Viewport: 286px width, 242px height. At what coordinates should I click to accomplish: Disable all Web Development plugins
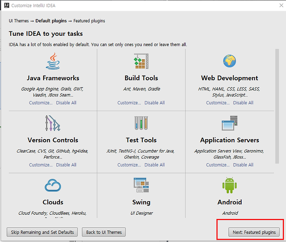tap(243, 103)
